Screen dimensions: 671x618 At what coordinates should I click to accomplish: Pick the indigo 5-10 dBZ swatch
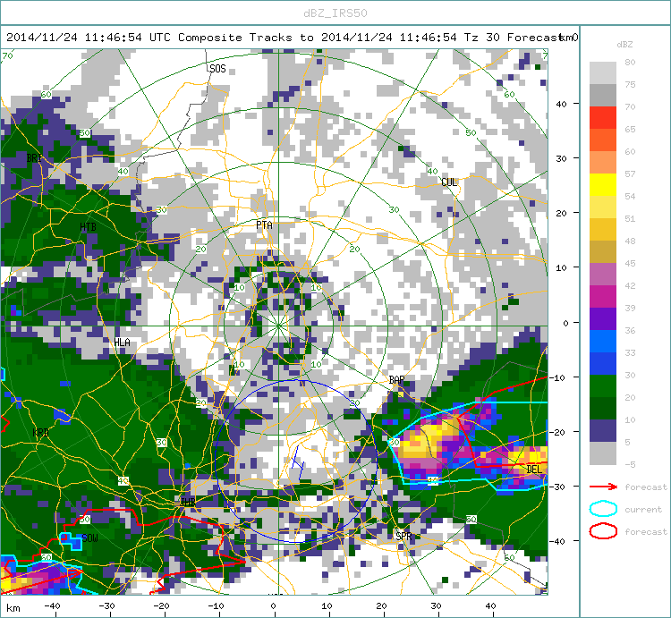[602, 430]
